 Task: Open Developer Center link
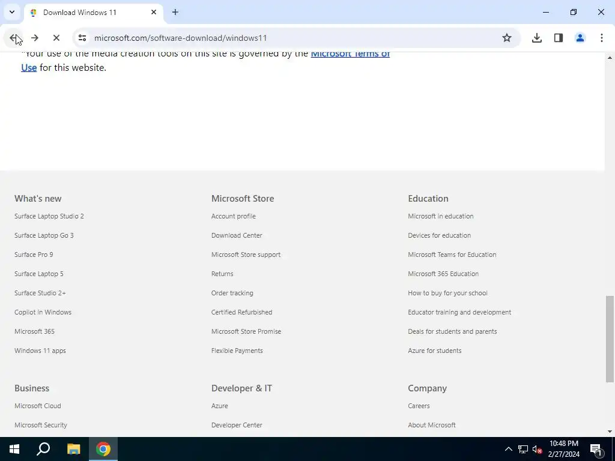(237, 425)
